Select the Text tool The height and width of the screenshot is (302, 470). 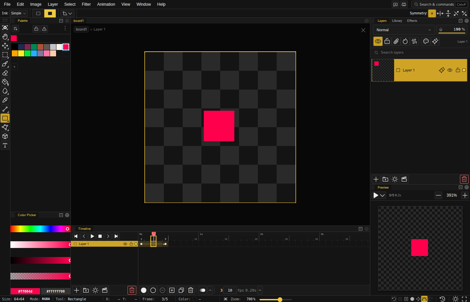(x=5, y=145)
